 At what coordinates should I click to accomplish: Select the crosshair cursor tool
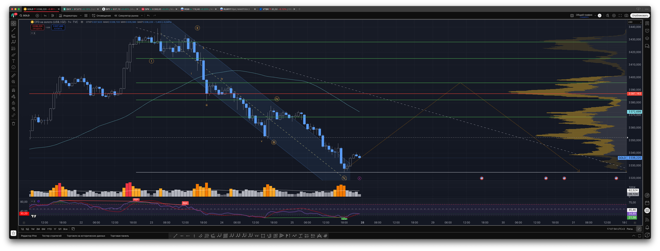click(13, 23)
